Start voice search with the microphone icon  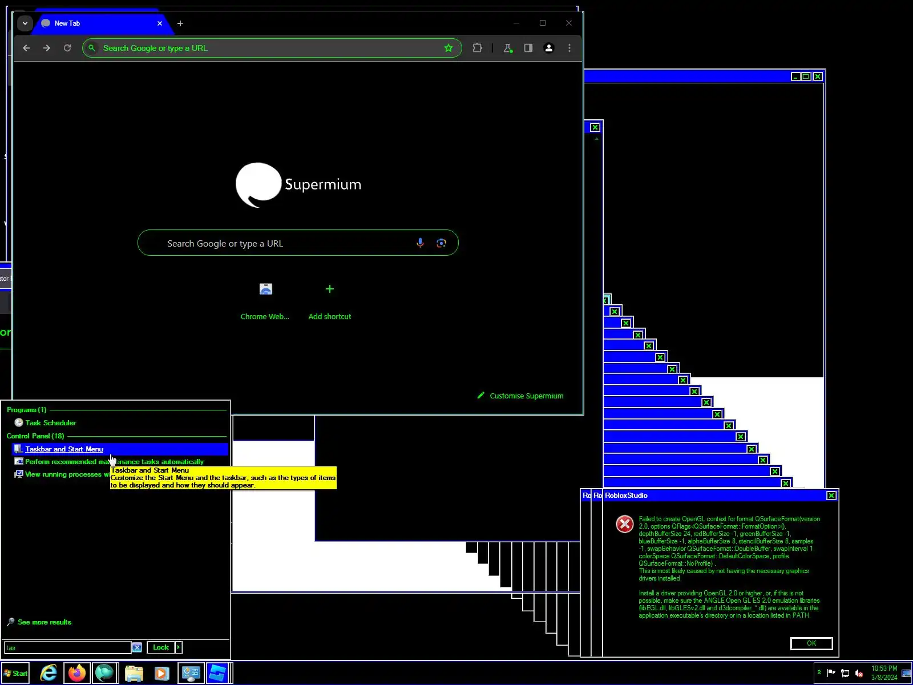point(420,243)
